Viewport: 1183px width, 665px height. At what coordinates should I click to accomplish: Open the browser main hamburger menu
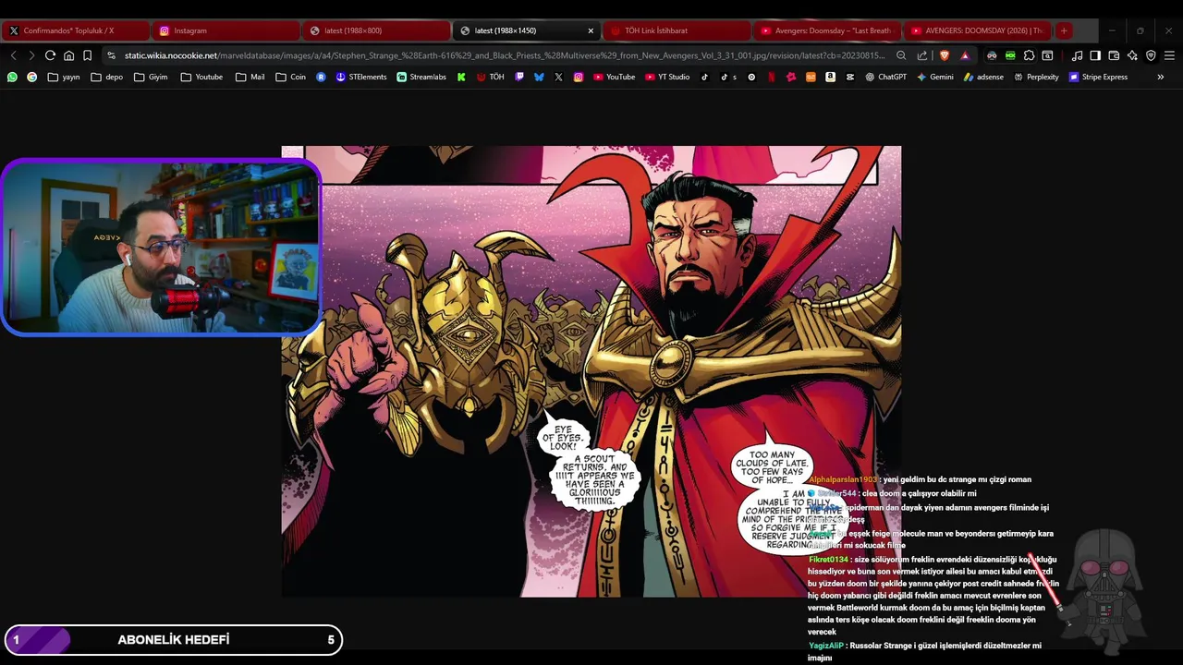point(1169,55)
